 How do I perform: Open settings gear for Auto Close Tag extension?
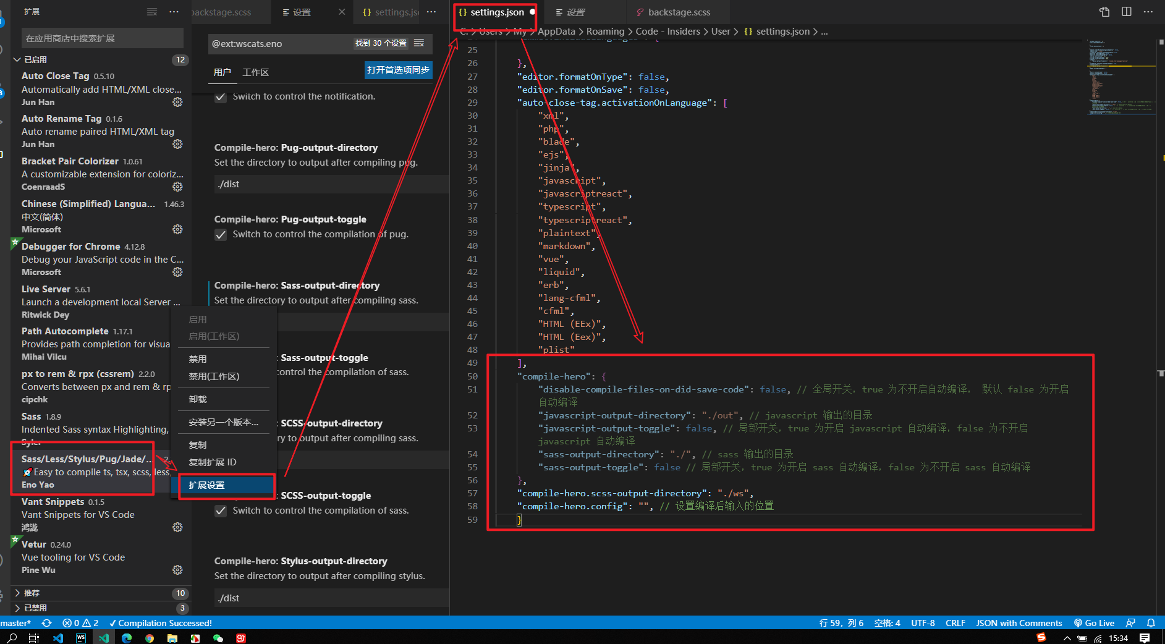(177, 102)
